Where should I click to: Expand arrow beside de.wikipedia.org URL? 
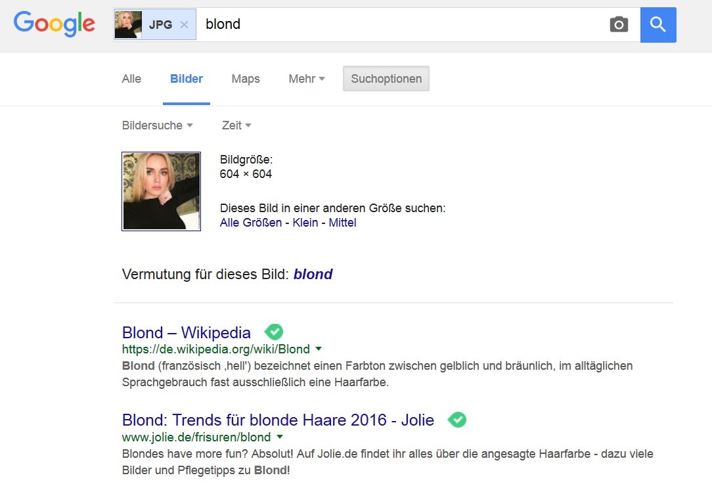[x=319, y=349]
